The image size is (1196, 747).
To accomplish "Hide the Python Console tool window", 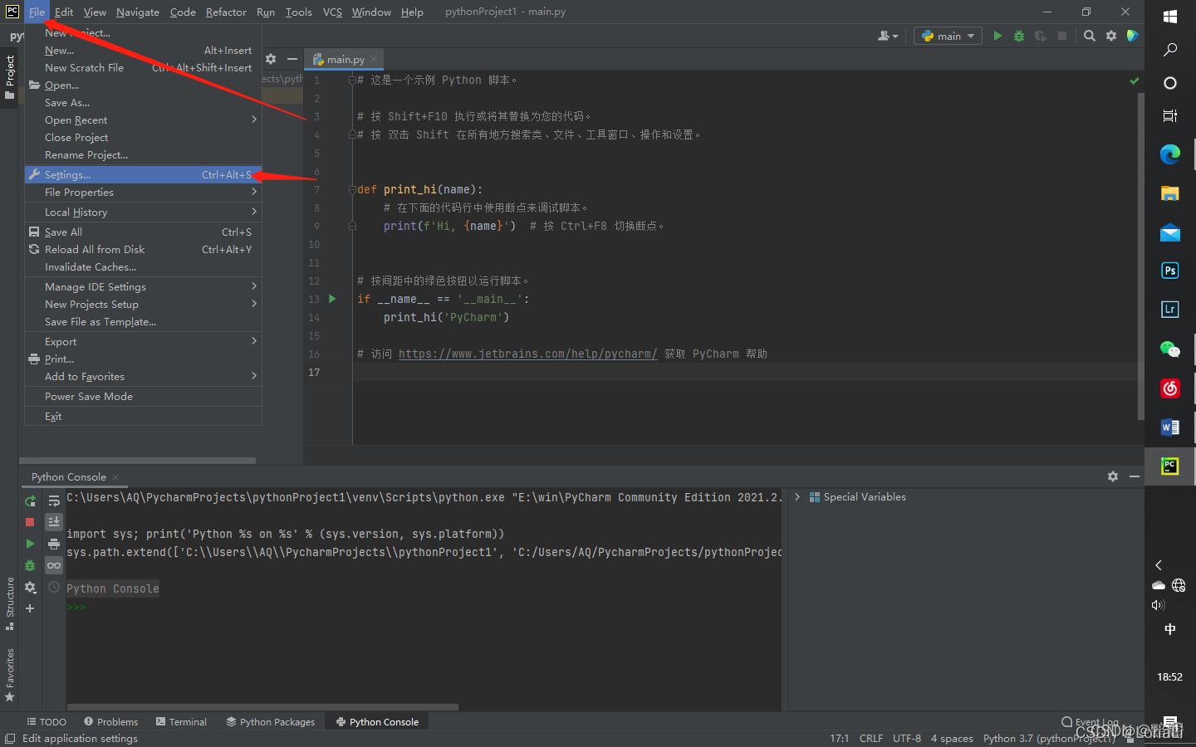I will 1135,476.
